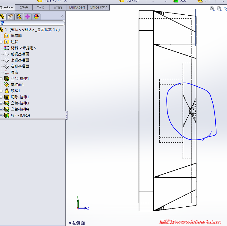This screenshot has width=227, height=226.
Task: Expand more manager tabs with » chevron
Action: click(x=62, y=16)
